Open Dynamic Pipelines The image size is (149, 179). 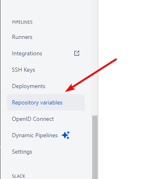pyautogui.click(x=35, y=135)
